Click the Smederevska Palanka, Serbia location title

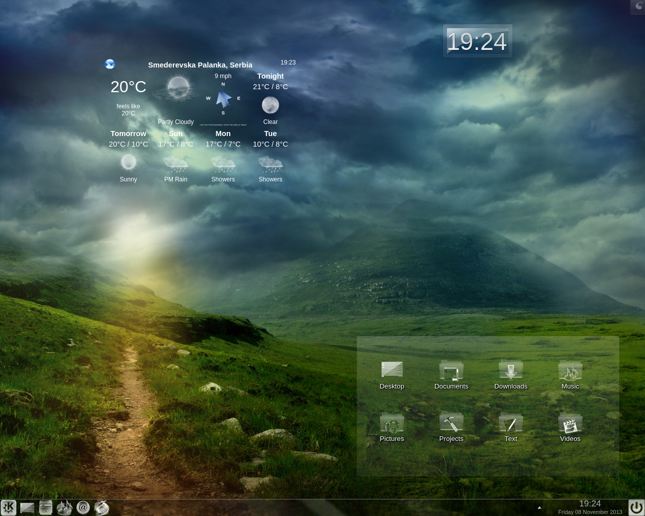200,65
